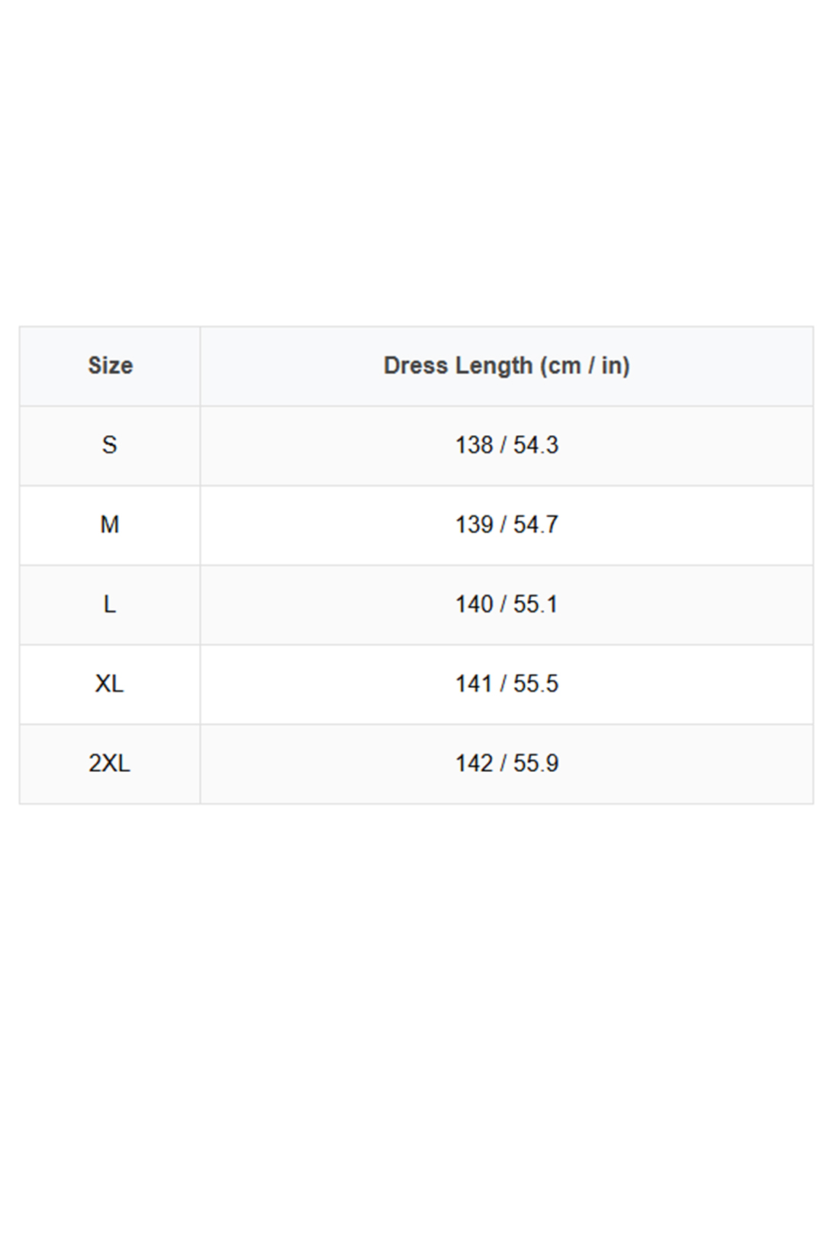Click the Size column header
The image size is (830, 1246).
pos(110,366)
